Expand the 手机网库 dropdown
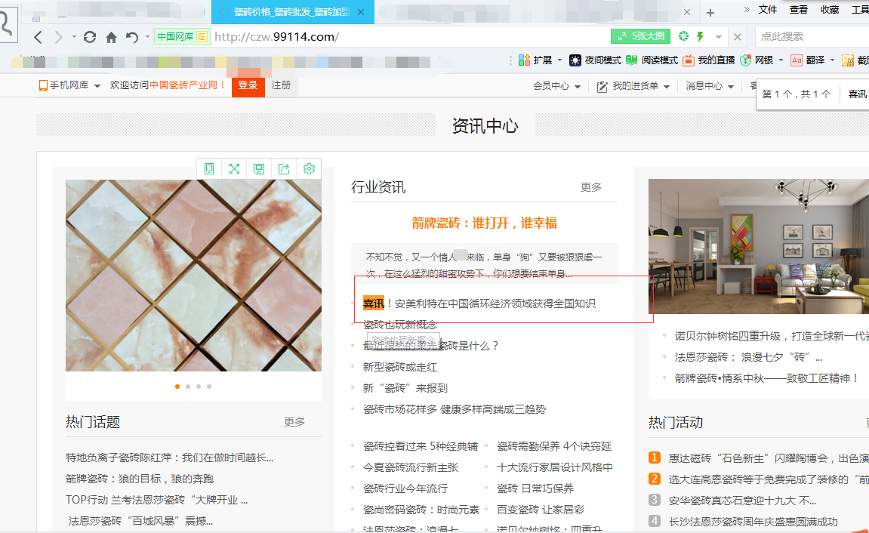The height and width of the screenshot is (533, 869). 97,86
